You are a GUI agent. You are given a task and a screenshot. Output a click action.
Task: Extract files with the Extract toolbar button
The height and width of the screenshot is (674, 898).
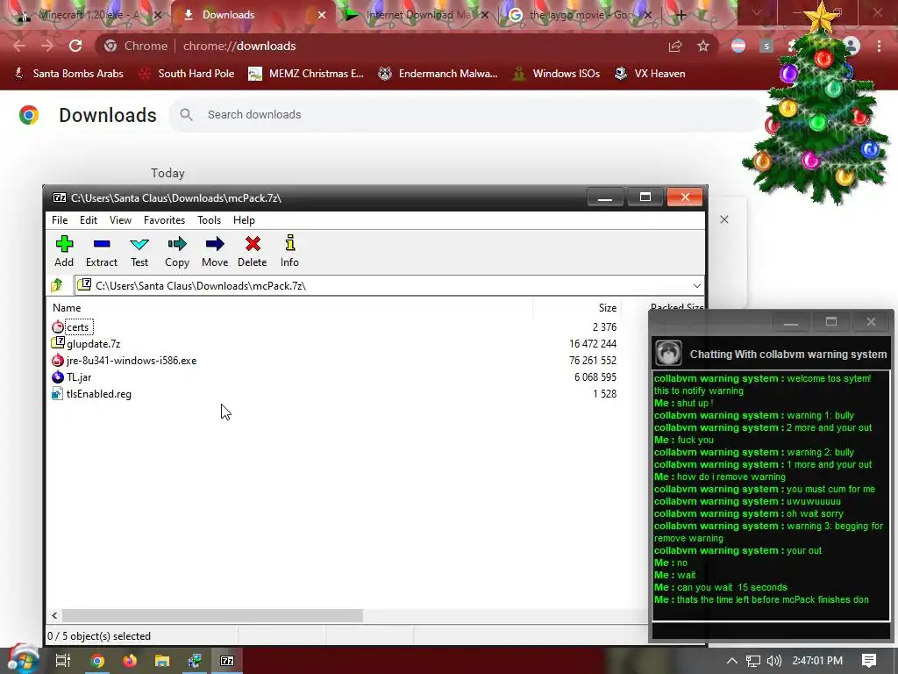102,251
